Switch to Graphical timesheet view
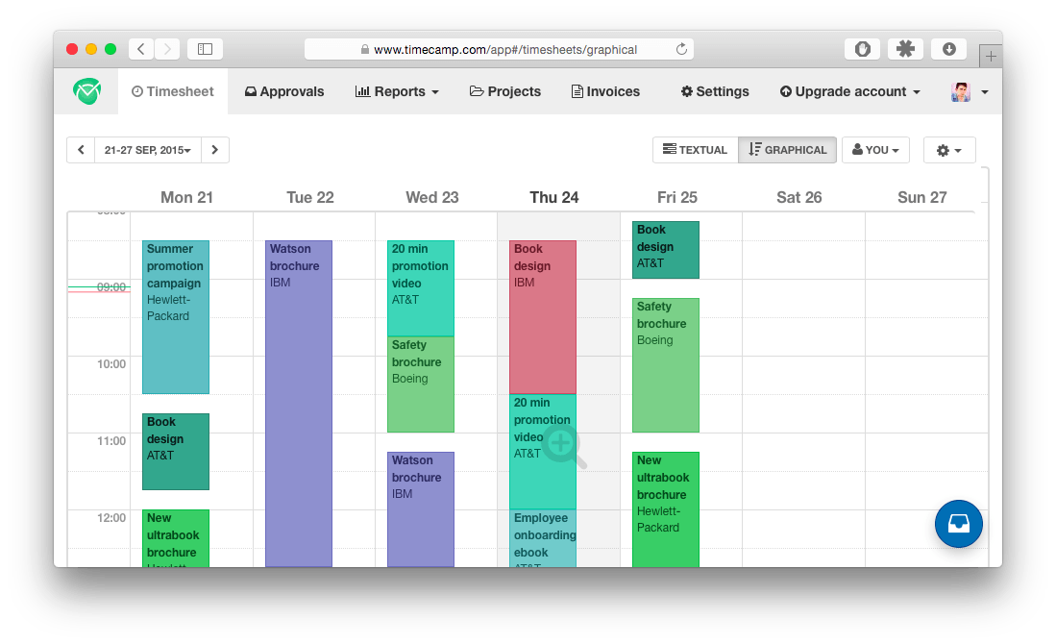Viewport: 1056px width, 644px height. coord(788,150)
